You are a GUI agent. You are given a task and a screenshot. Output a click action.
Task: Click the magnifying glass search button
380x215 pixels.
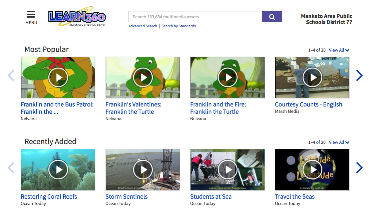click(272, 17)
